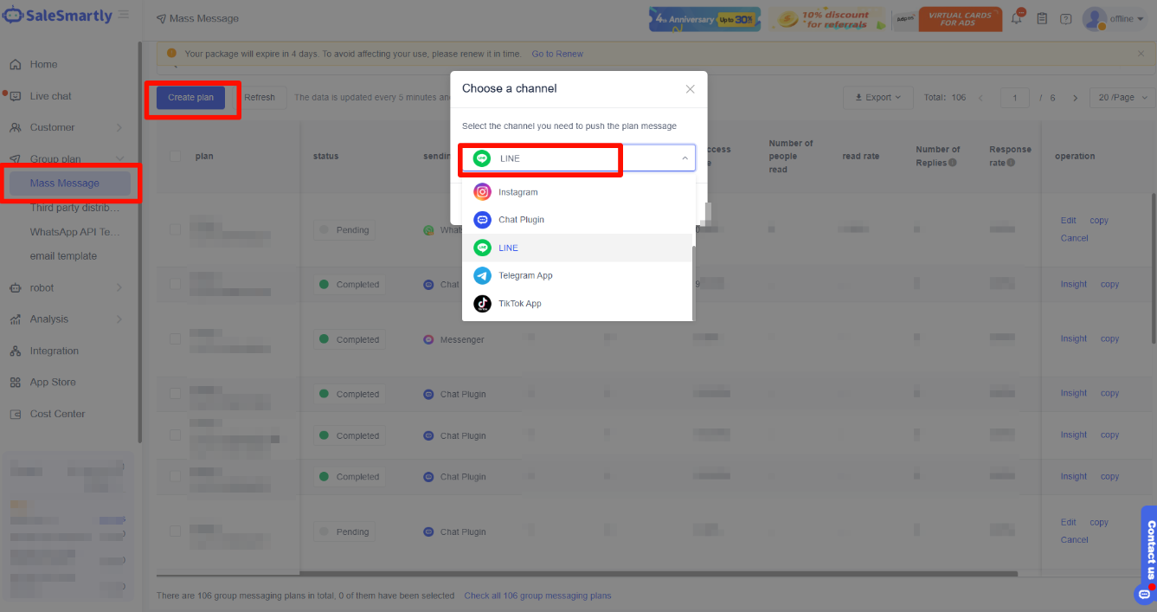Close the Choose a channel dialog

(x=690, y=89)
